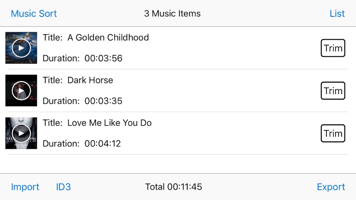Image resolution: width=356 pixels, height=200 pixels.
Task: Trim A Golden Childhood track
Action: pyautogui.click(x=333, y=48)
